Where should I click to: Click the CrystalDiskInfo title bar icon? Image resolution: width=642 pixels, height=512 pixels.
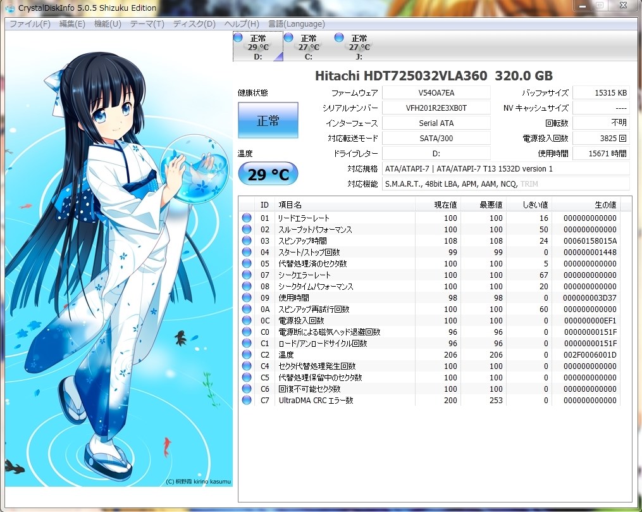pos(10,8)
